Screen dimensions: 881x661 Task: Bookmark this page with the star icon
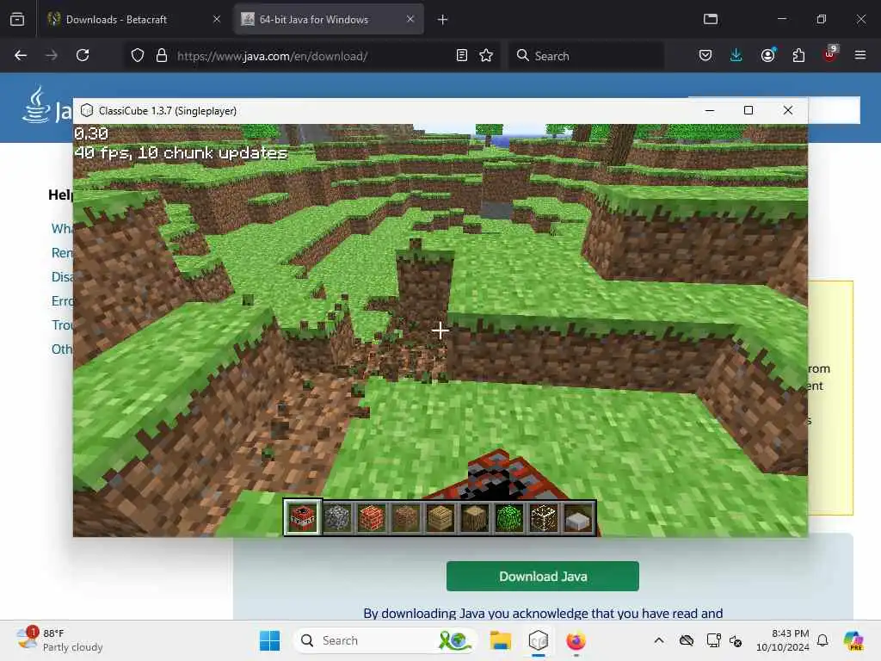tap(486, 55)
